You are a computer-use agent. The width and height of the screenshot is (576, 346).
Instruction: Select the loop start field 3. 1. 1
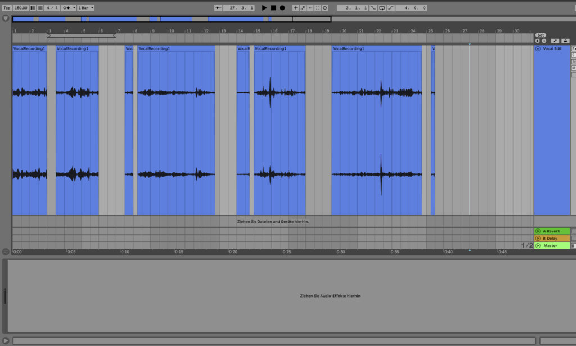tap(353, 8)
